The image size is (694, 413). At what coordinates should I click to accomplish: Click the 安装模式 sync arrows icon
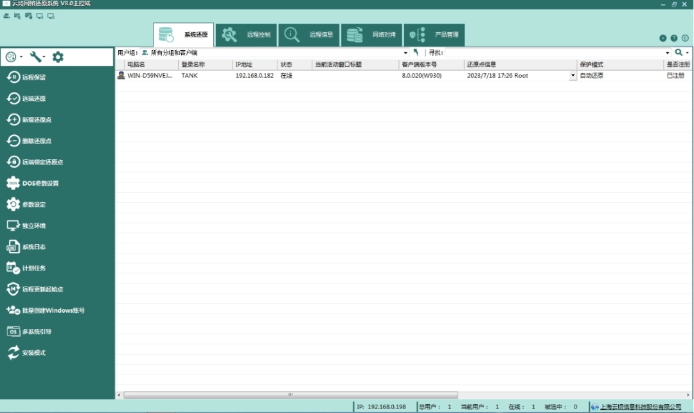coord(13,353)
